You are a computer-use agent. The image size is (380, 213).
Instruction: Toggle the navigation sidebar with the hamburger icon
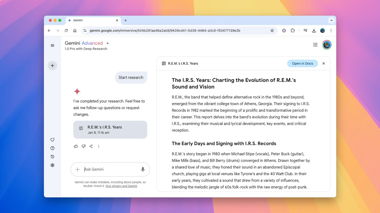[52, 45]
